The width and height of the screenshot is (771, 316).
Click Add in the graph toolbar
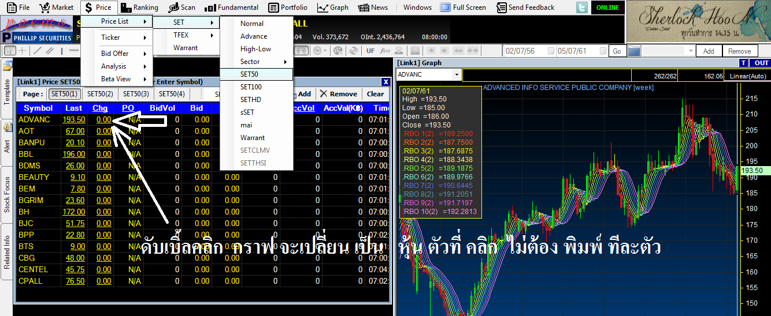[x=709, y=51]
